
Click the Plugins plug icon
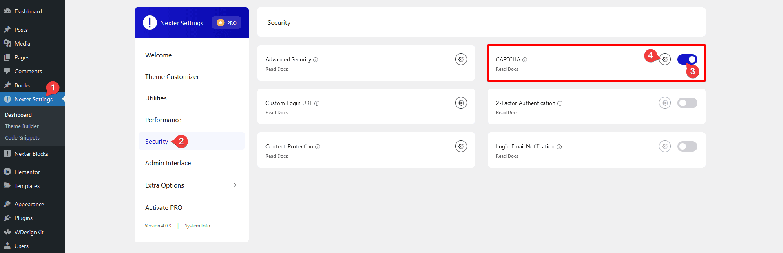(x=7, y=218)
